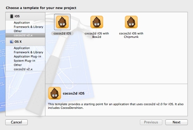Open the OS X Application category
This screenshot has width=193, height=130.
point(22,48)
